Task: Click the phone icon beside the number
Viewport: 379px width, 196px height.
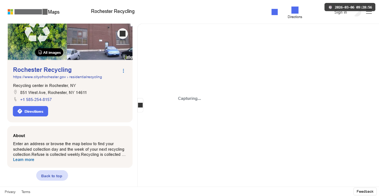Action: pyautogui.click(x=15, y=99)
